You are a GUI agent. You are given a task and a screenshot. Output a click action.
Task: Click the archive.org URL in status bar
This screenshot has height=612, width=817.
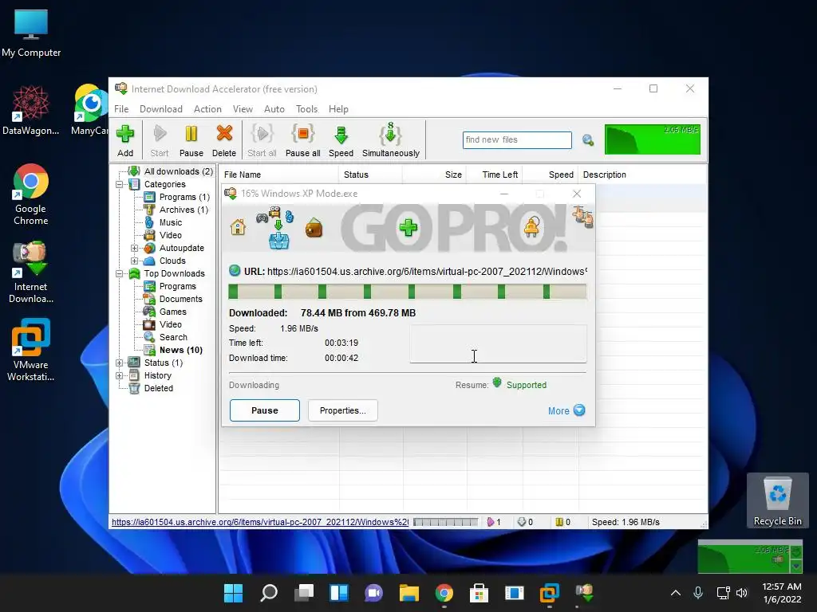pyautogui.click(x=260, y=522)
